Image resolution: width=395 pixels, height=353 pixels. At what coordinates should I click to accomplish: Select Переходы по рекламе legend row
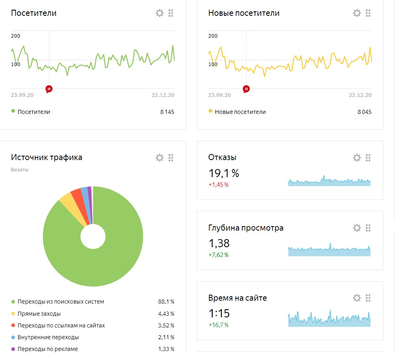(93, 349)
